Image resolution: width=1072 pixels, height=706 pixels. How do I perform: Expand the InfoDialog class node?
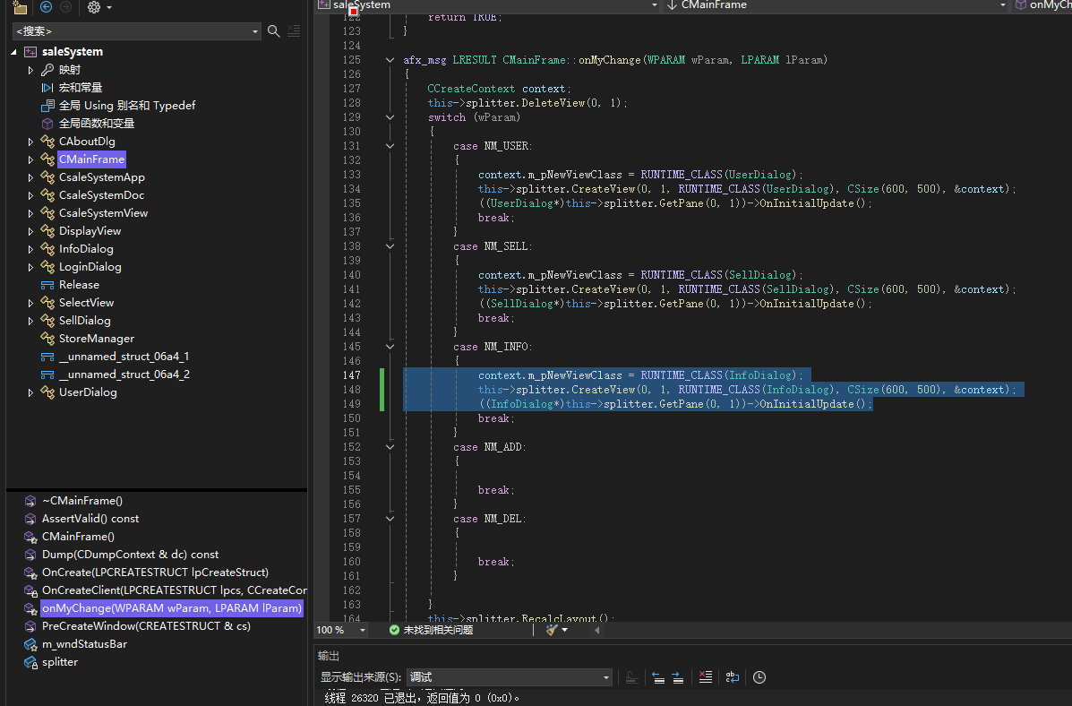(x=30, y=249)
